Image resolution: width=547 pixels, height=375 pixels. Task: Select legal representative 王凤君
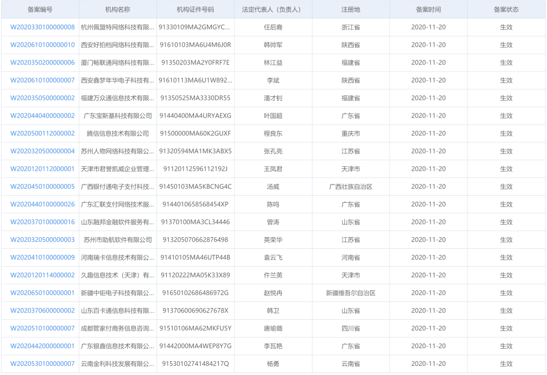(273, 169)
